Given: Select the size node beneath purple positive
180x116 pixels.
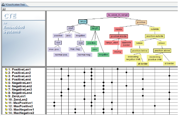Looking at the screenshot, I should pyautogui.click(x=58, y=43).
